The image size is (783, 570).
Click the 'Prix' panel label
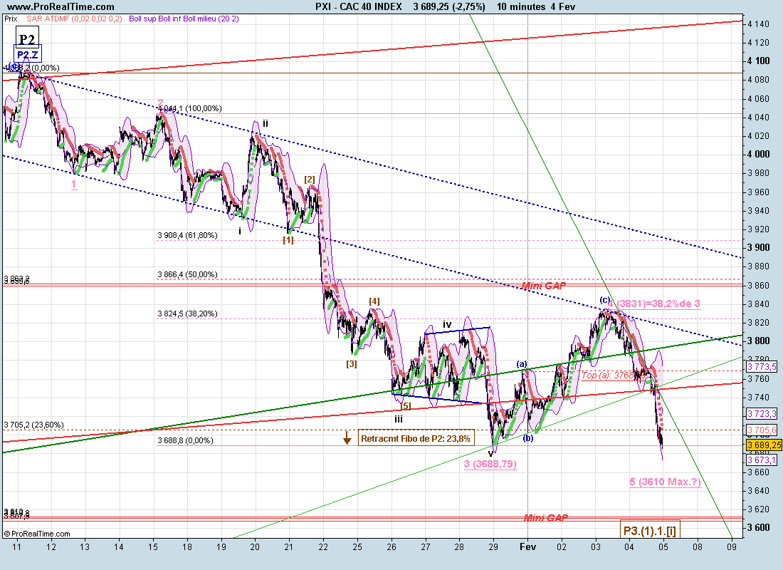(x=11, y=19)
